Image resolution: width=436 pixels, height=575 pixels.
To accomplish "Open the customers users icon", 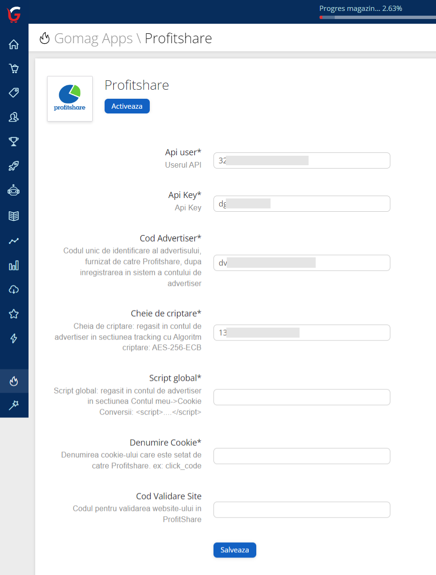I will (x=14, y=117).
